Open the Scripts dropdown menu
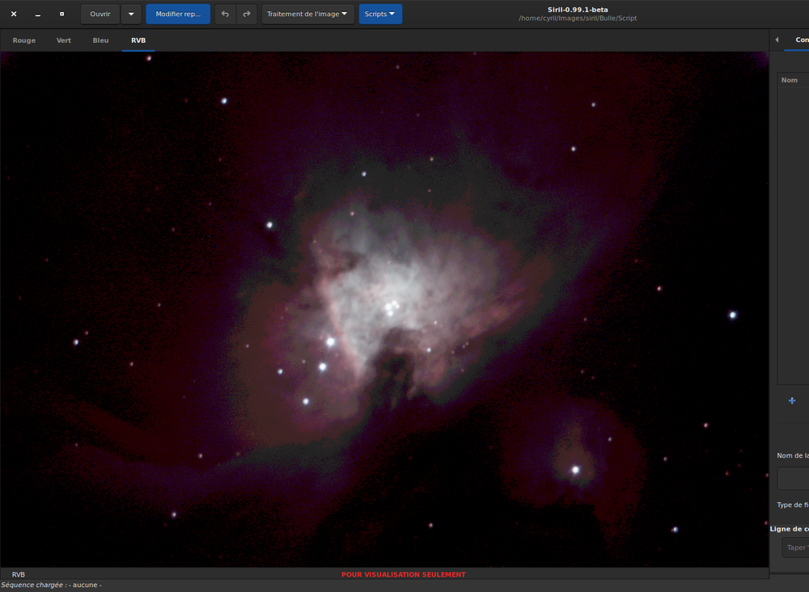This screenshot has width=809, height=592. coord(380,14)
